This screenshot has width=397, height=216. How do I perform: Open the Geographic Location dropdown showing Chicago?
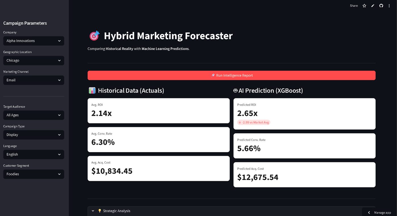pyautogui.click(x=34, y=60)
